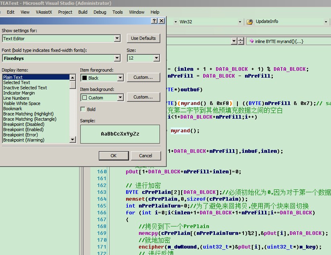This screenshot has height=255, width=331.
Task: Open dropdown arrow left of Win32
Action: click(176, 22)
